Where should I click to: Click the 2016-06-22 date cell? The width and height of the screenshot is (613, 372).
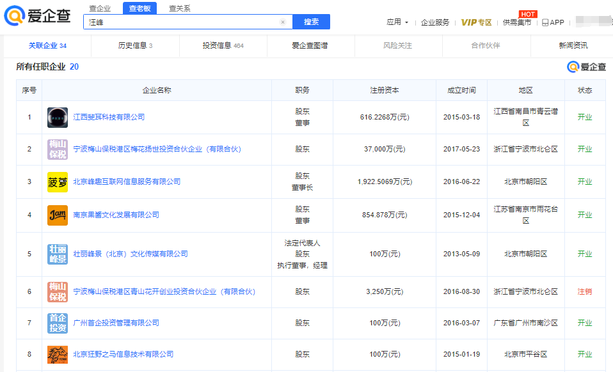(x=462, y=182)
